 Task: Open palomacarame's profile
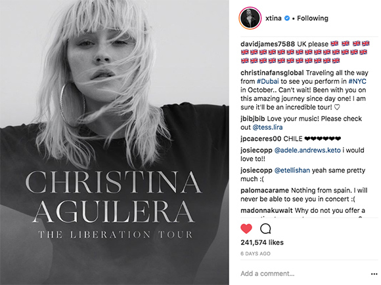tap(265, 190)
